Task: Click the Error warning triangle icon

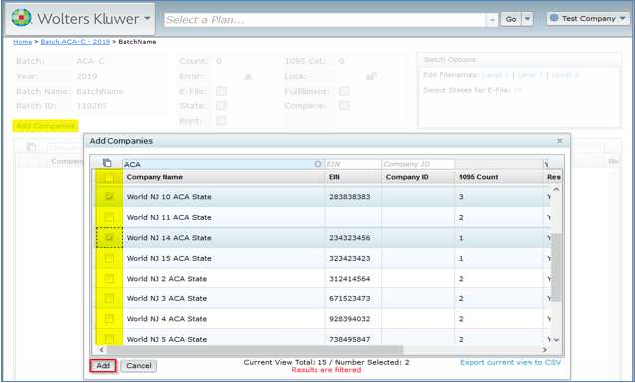Action: (x=248, y=76)
